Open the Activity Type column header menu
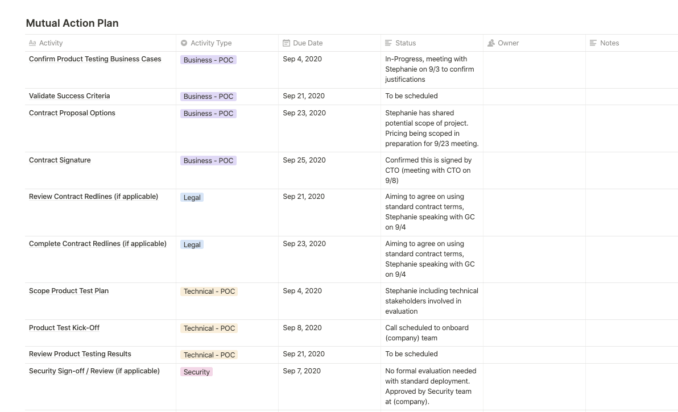Screen dimensions: 678x412 tap(211, 43)
